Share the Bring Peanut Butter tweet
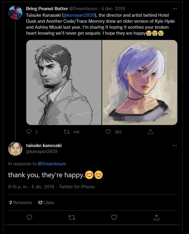 (x=151, y=131)
